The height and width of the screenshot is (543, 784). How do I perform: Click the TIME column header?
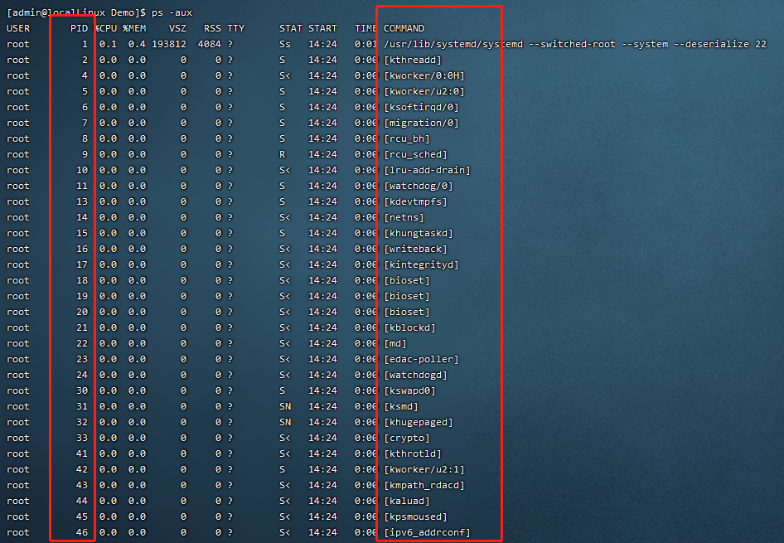coord(365,27)
